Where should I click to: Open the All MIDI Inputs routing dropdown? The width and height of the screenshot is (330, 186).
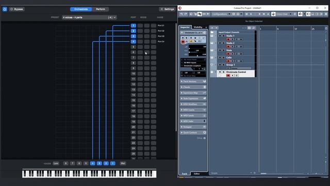pos(193,63)
